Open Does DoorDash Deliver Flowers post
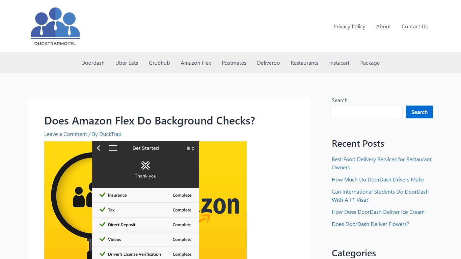This screenshot has height=259, width=461. click(x=370, y=224)
